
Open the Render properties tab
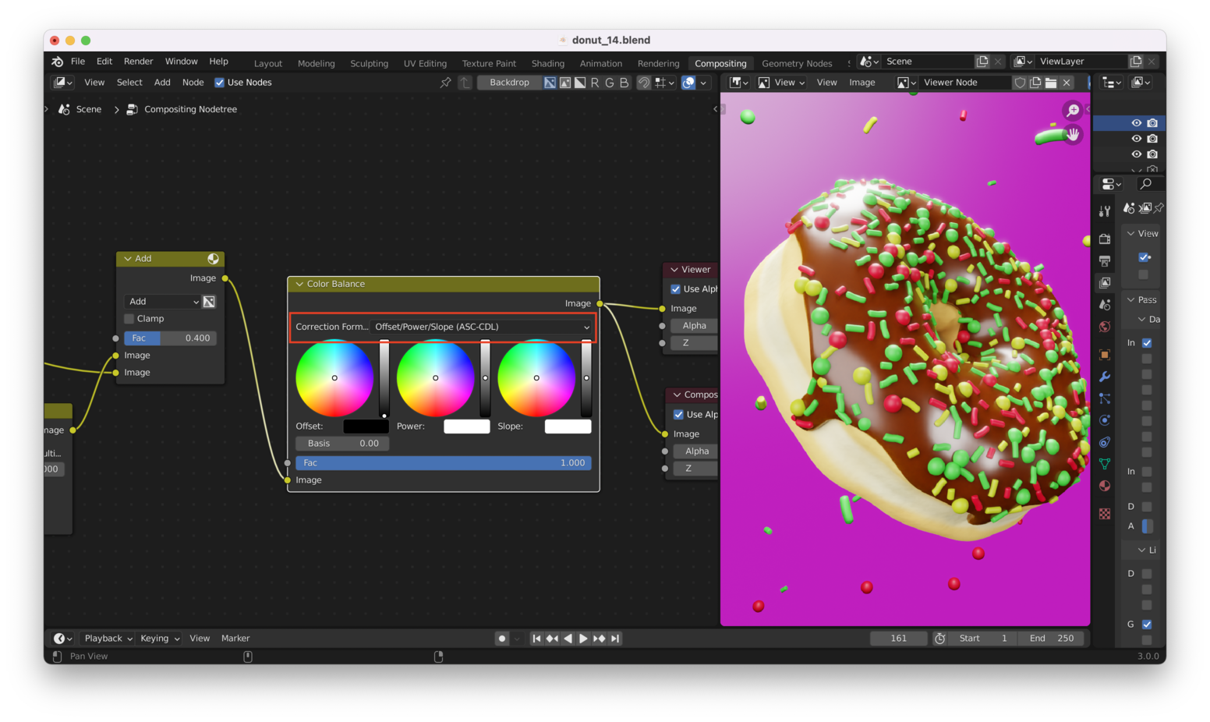click(x=1105, y=239)
